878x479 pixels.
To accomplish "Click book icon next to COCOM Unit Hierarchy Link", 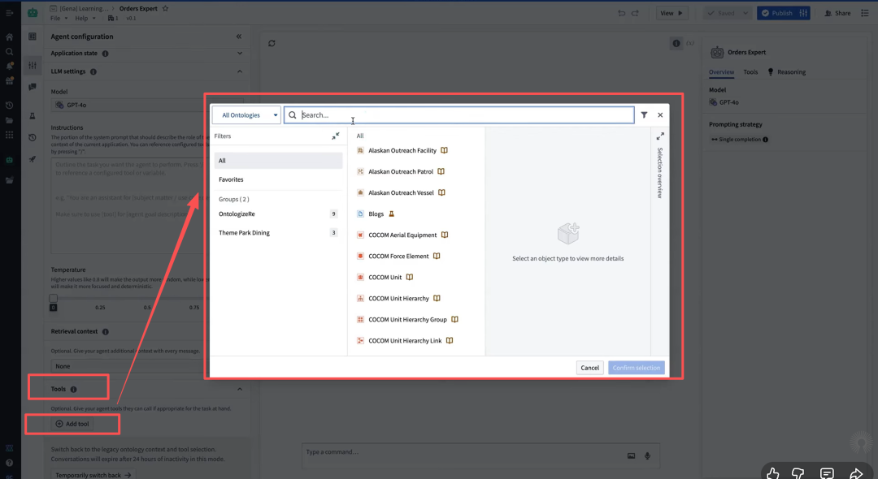I will [x=449, y=341].
